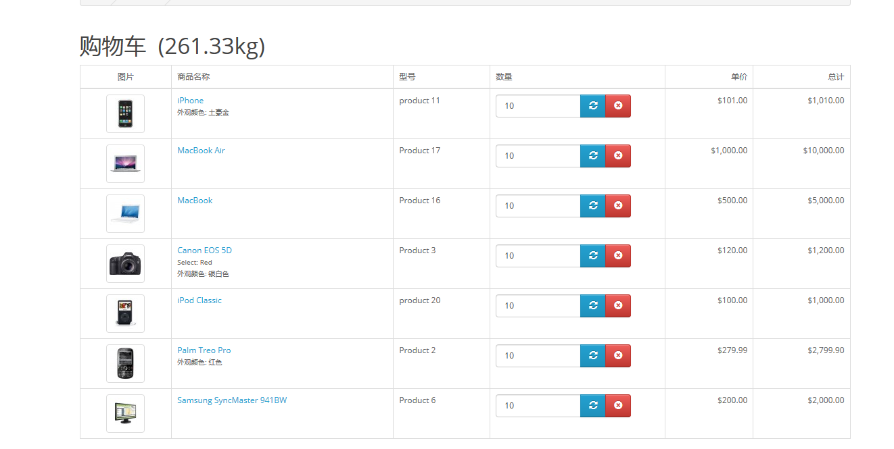The height and width of the screenshot is (449, 894).
Task: Click the MacBook Air thumbnail image
Action: (125, 163)
